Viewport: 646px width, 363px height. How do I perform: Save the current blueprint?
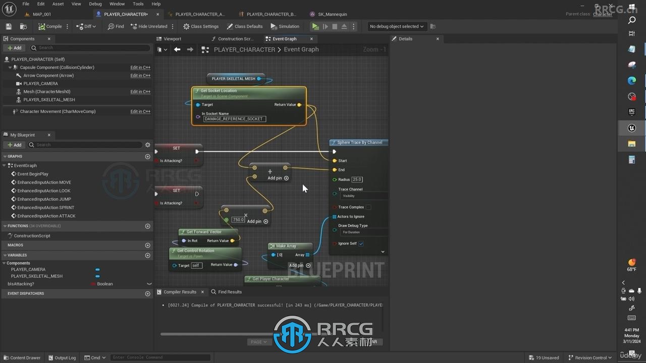[9, 26]
